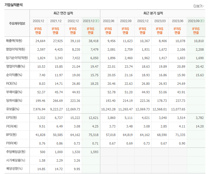This screenshot has width=208, height=174.
Task: Click the PER(배) row label
Action: tap(12, 126)
